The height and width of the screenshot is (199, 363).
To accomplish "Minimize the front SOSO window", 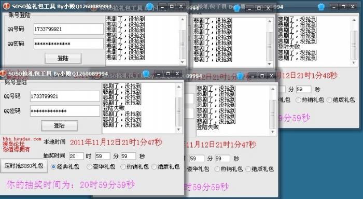I will click(159, 74).
